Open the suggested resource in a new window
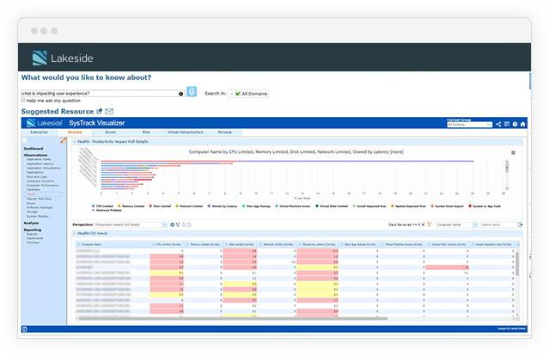This screenshot has width=549, height=356. pos(100,112)
